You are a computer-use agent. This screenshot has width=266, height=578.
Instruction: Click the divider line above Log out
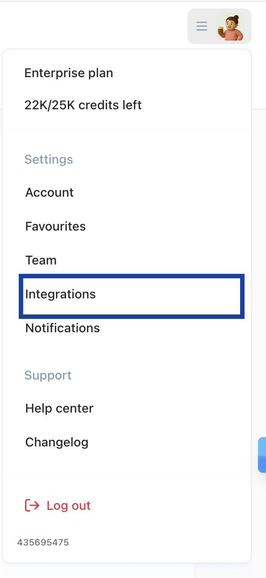[127, 473]
